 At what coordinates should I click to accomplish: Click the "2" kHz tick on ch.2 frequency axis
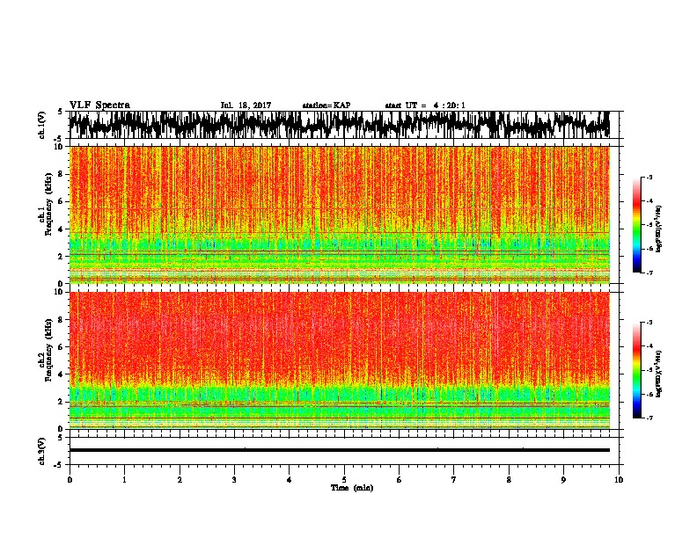[61, 402]
